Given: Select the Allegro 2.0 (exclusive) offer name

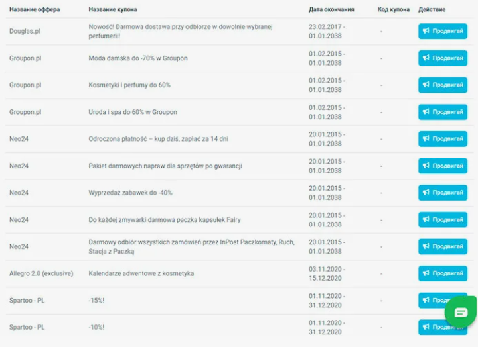Looking at the screenshot, I should click(41, 273).
